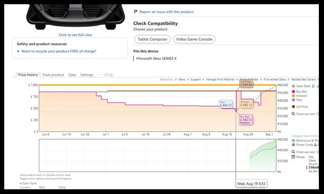Viewport: 324px width, 194px height.
Task: Switch to the Track product tab
Action: (x=53, y=75)
